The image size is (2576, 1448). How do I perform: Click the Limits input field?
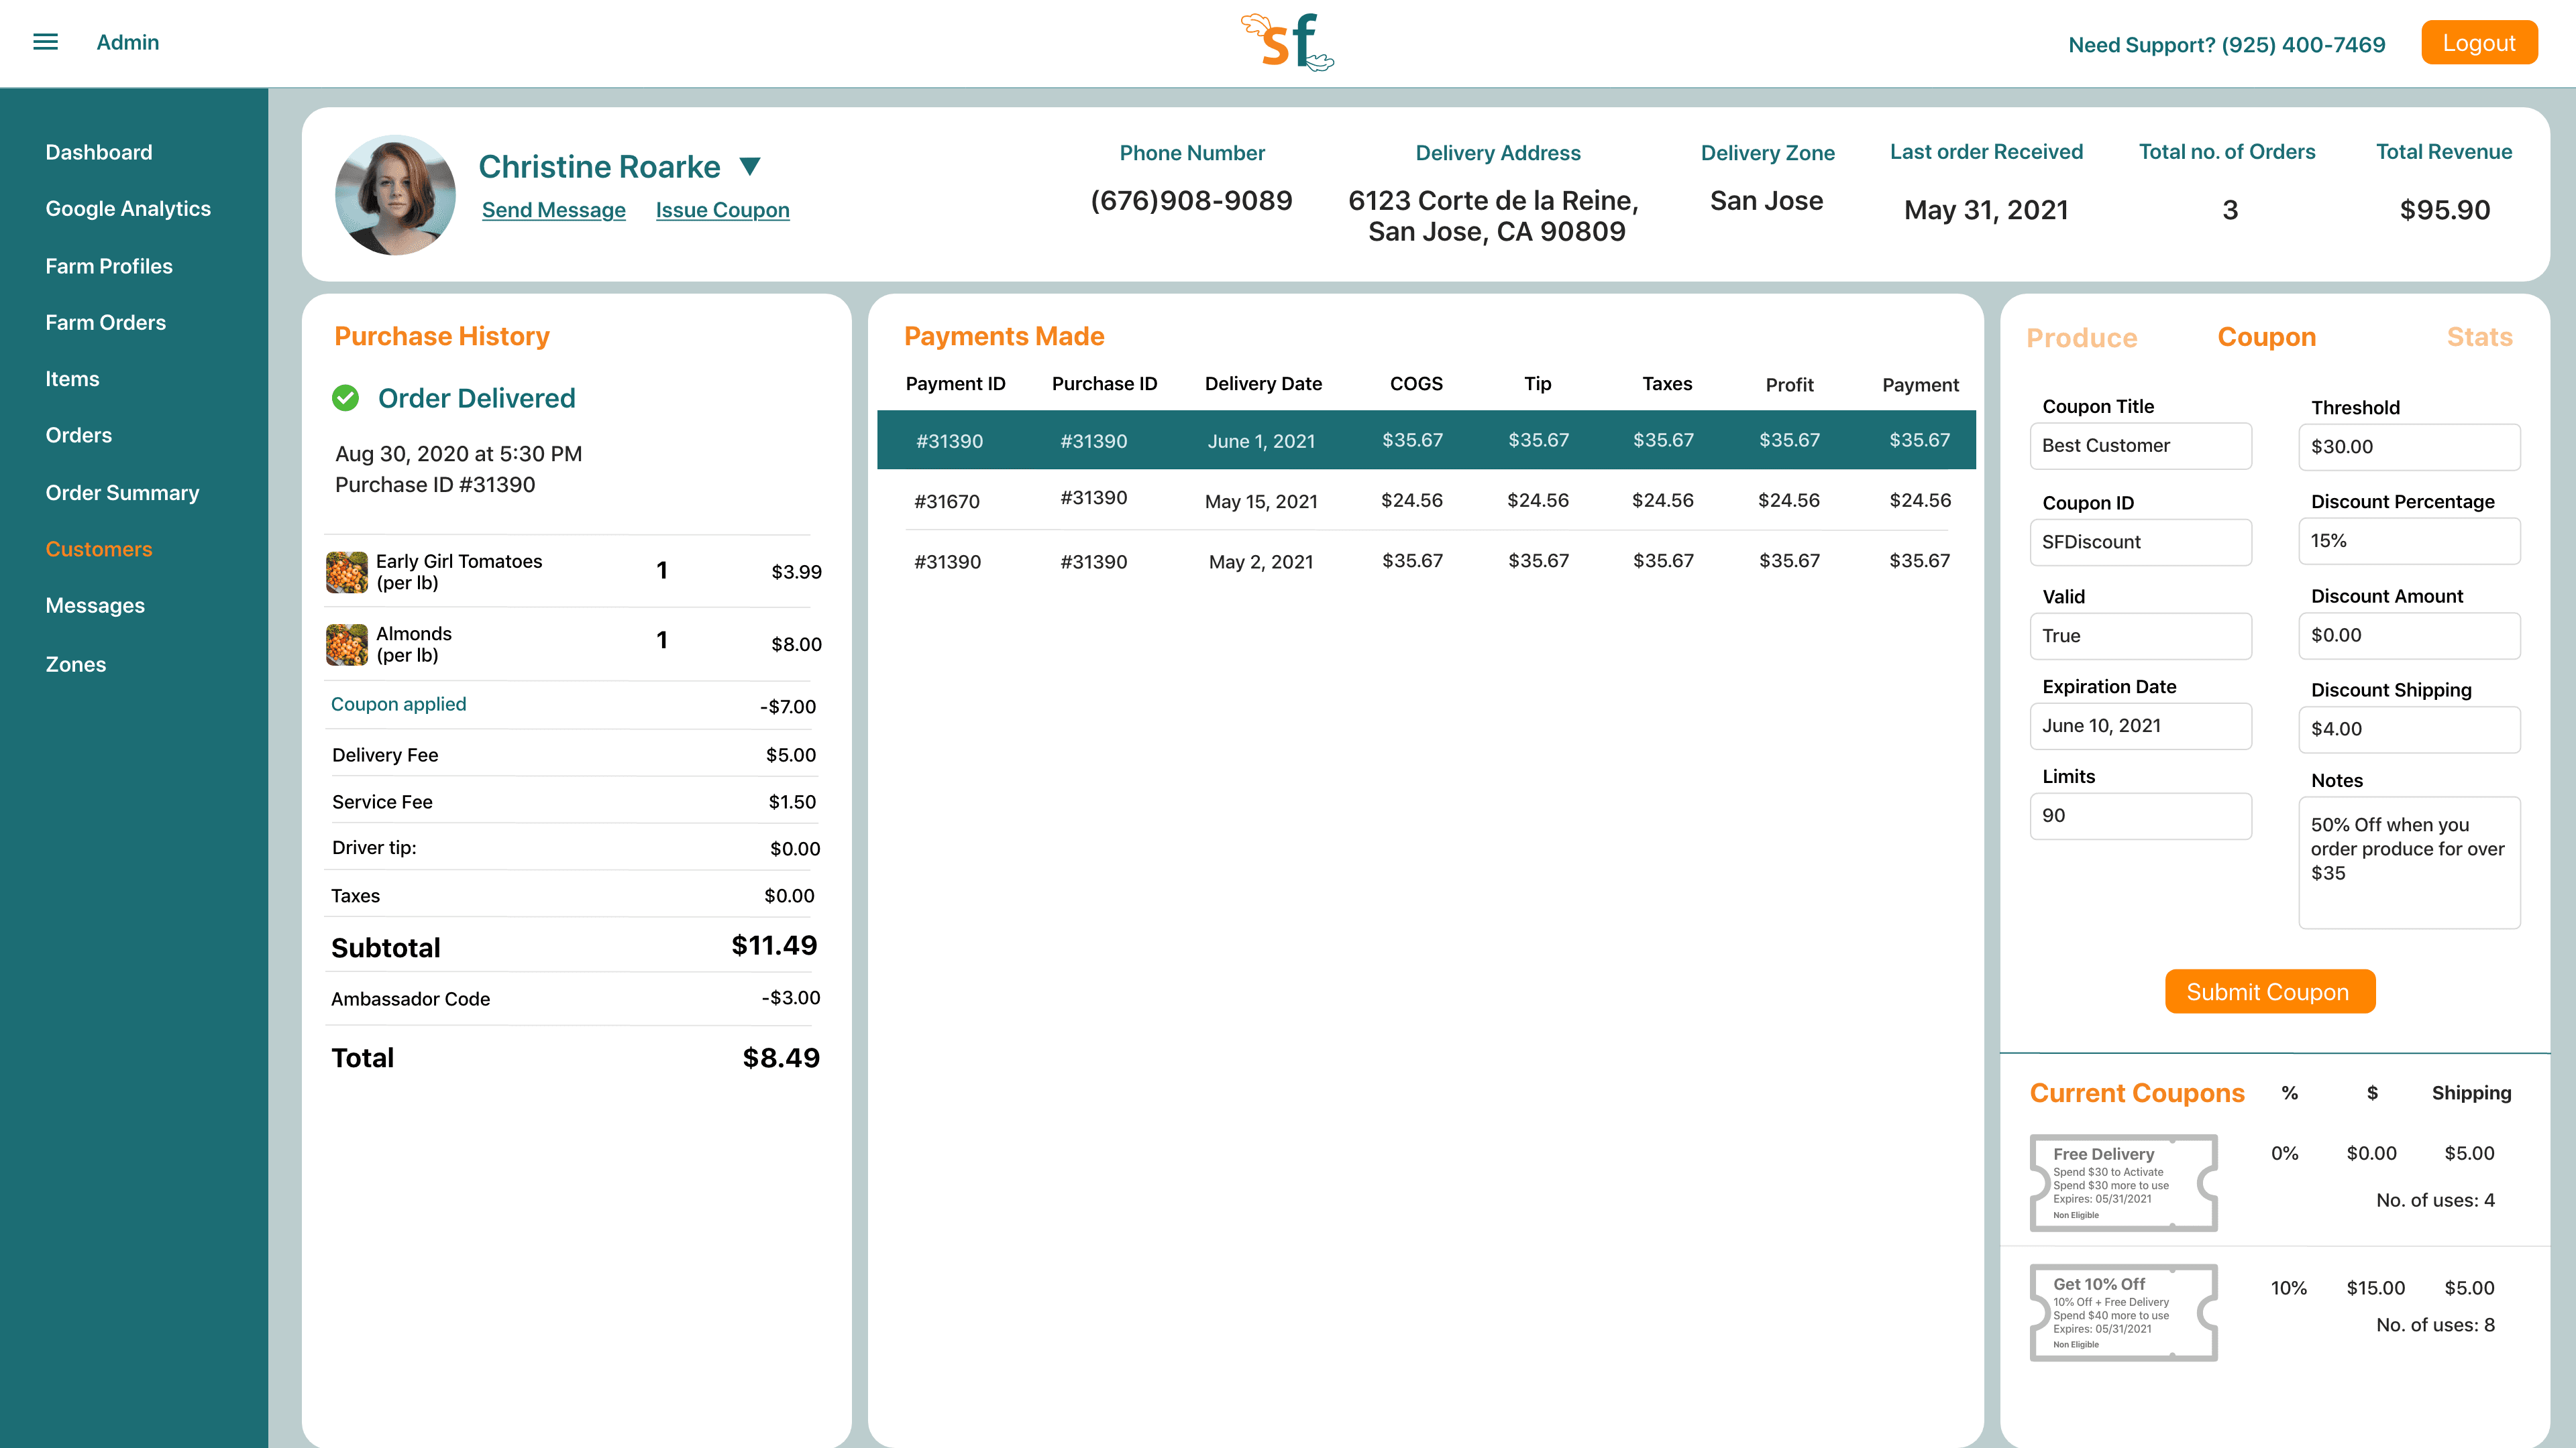pyautogui.click(x=2141, y=815)
